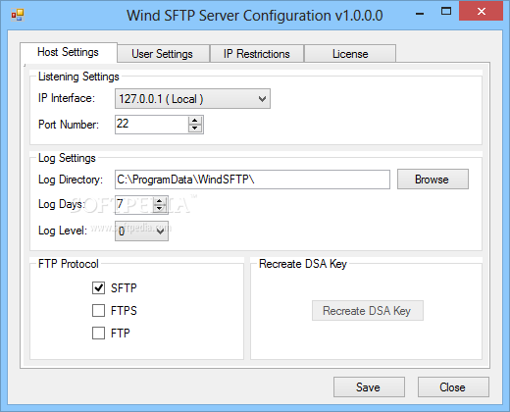Click the Log Directory path field
The height and width of the screenshot is (412, 510).
click(x=252, y=180)
